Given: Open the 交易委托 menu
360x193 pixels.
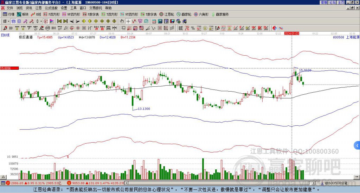Looking at the screenshot, I should tap(96, 8).
